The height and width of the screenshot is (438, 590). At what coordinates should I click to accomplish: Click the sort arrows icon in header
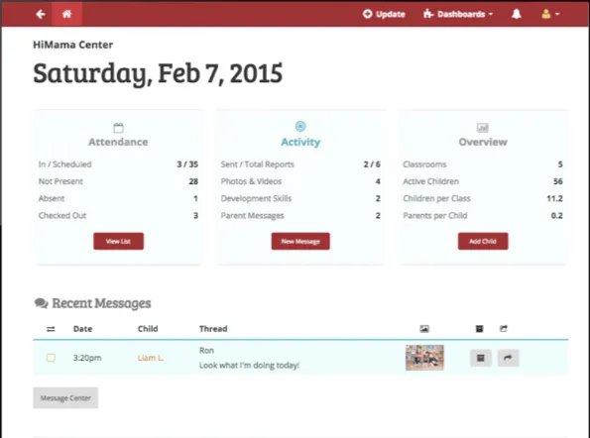pyautogui.click(x=51, y=329)
